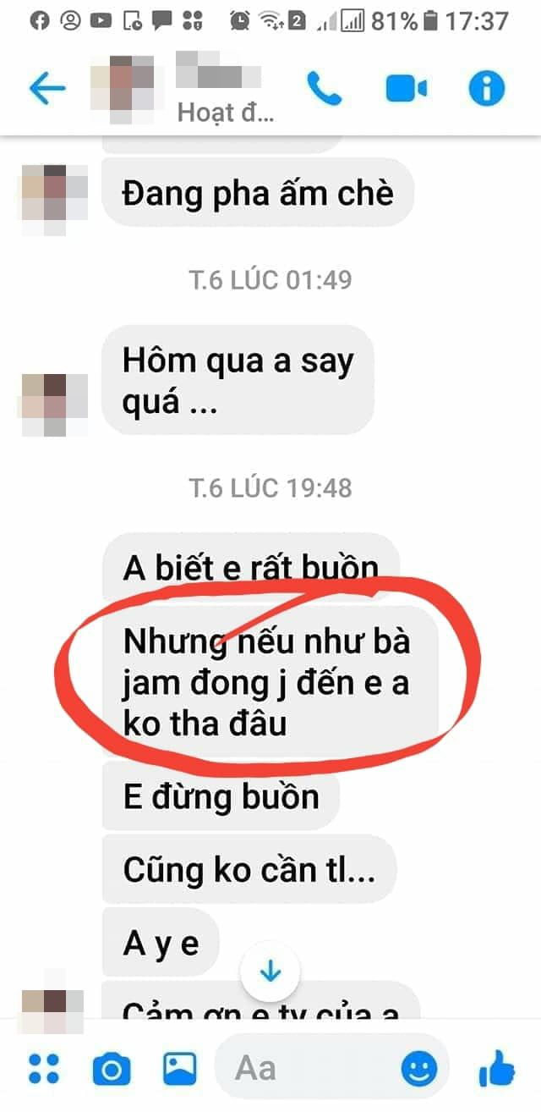Tap the 'A y e' message bubble
The width and height of the screenshot is (541, 1112).
point(161,942)
